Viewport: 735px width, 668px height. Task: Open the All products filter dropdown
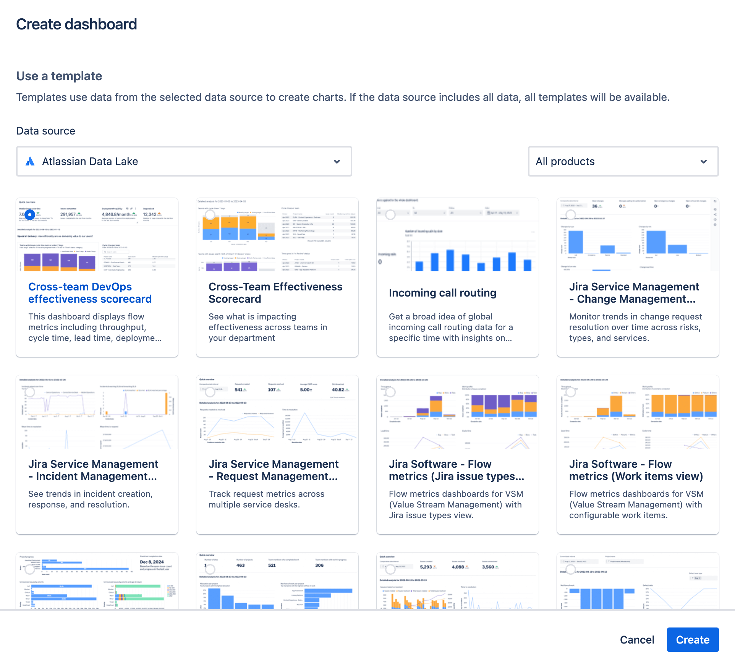[623, 161]
